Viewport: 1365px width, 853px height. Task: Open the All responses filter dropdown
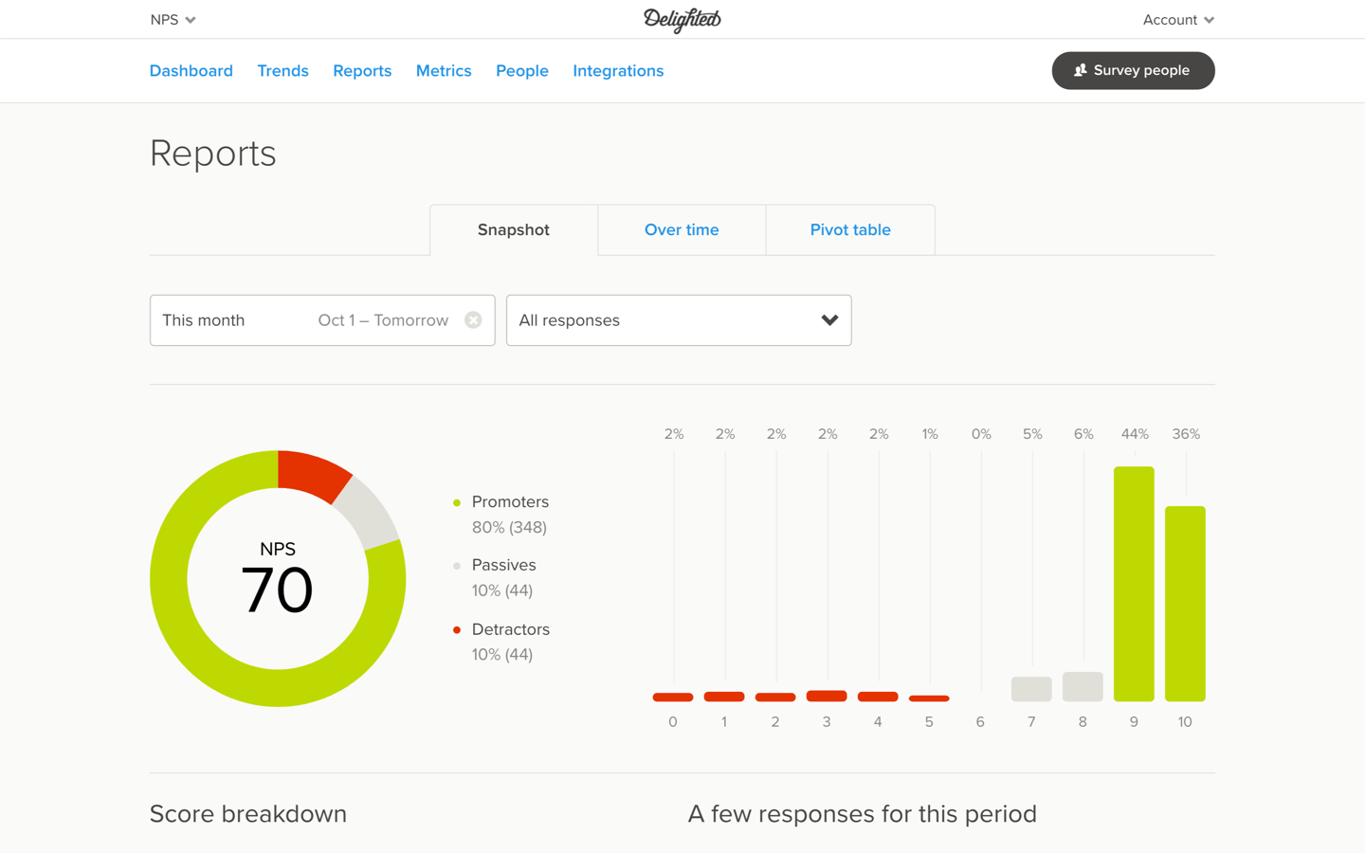679,319
